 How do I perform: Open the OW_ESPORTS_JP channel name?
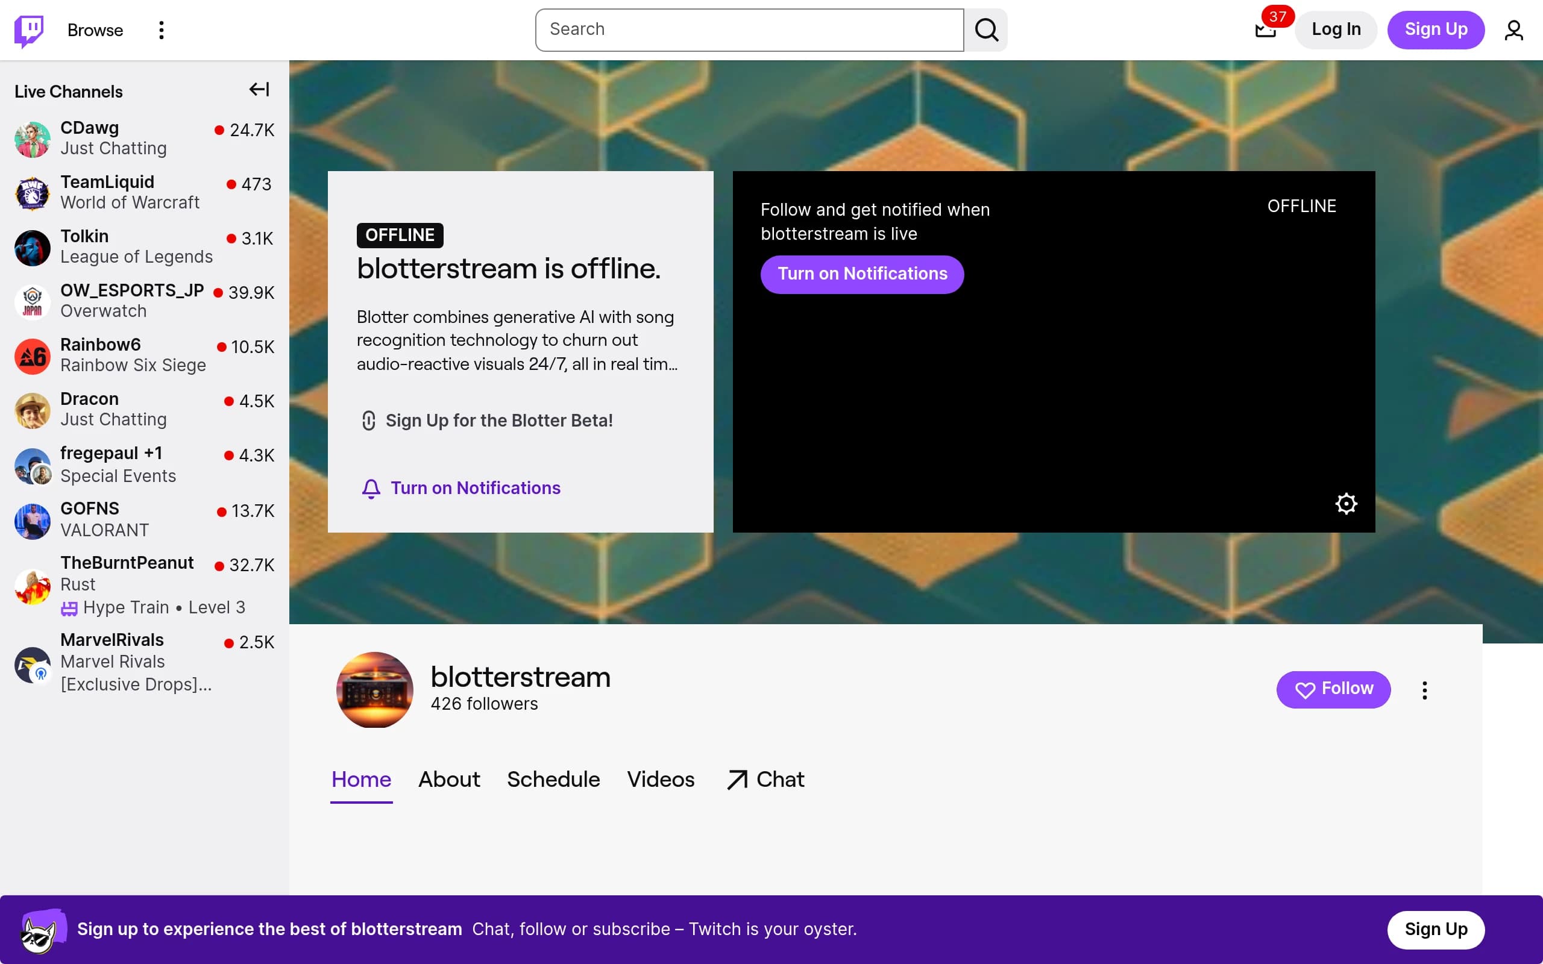132,291
